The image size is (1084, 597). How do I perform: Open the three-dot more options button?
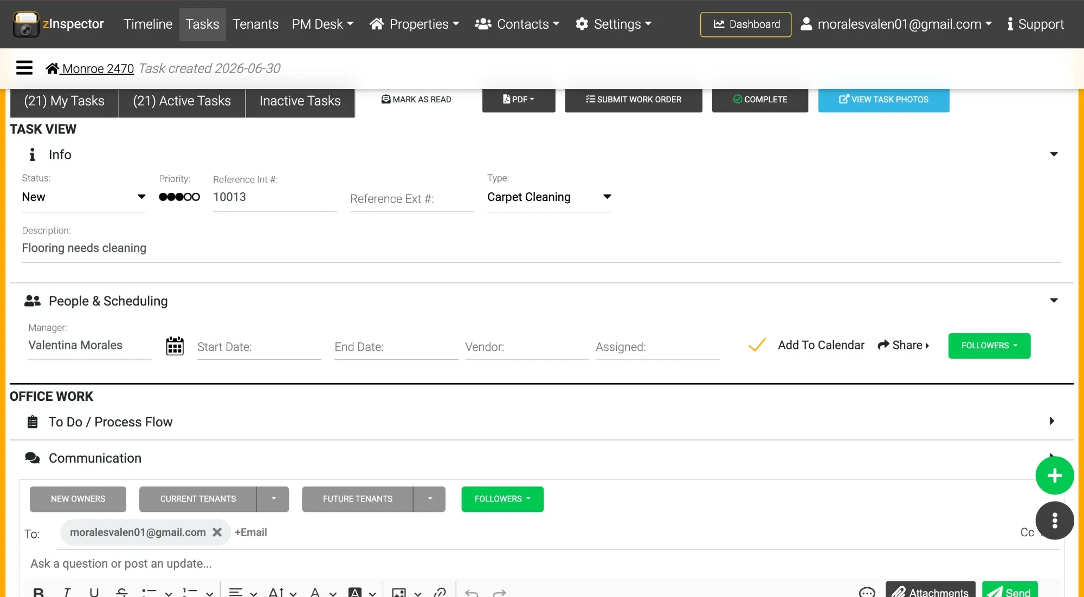[1054, 521]
